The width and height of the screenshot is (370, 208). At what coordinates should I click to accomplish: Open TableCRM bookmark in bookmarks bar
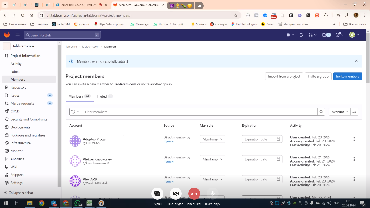(61, 24)
